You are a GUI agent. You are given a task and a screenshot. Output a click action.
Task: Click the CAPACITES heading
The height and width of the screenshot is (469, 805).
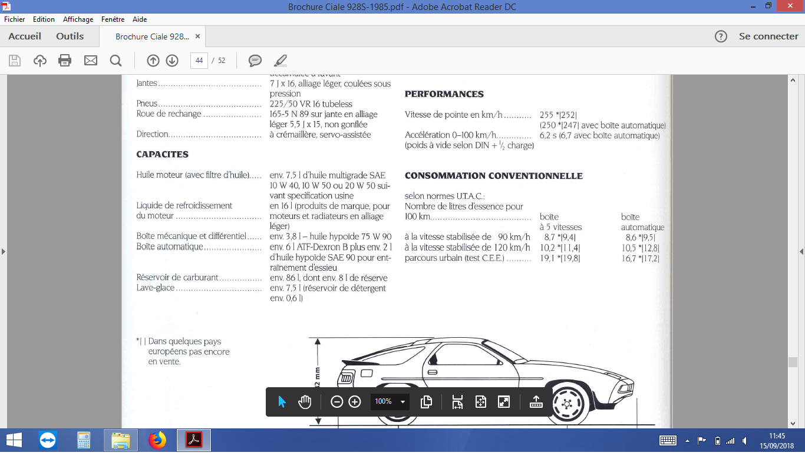(x=163, y=155)
